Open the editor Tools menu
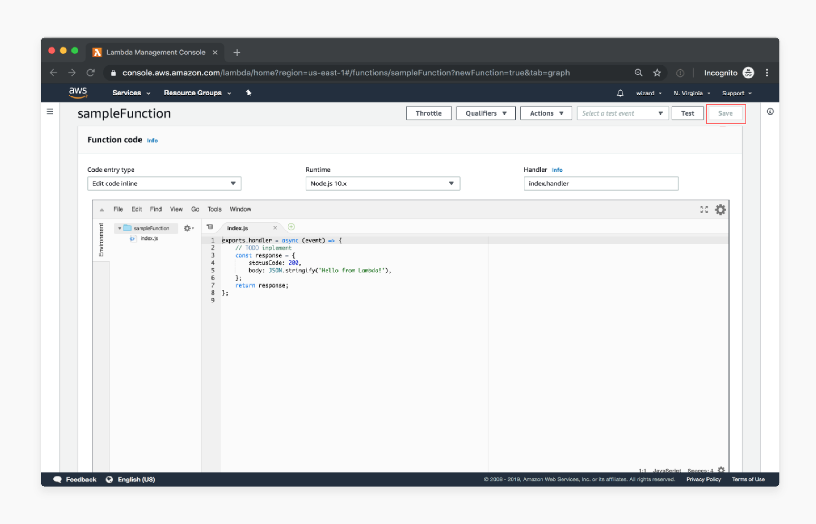This screenshot has height=524, width=816. tap(214, 209)
